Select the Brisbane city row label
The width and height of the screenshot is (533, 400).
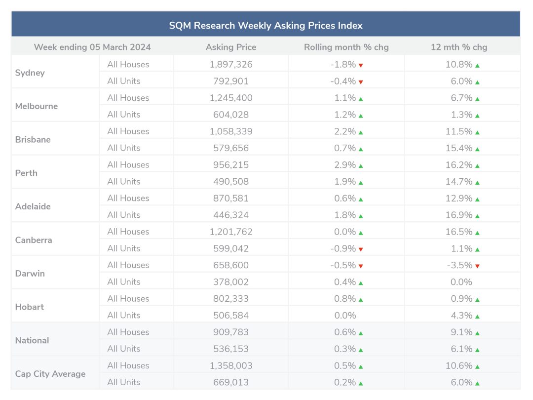[33, 140]
